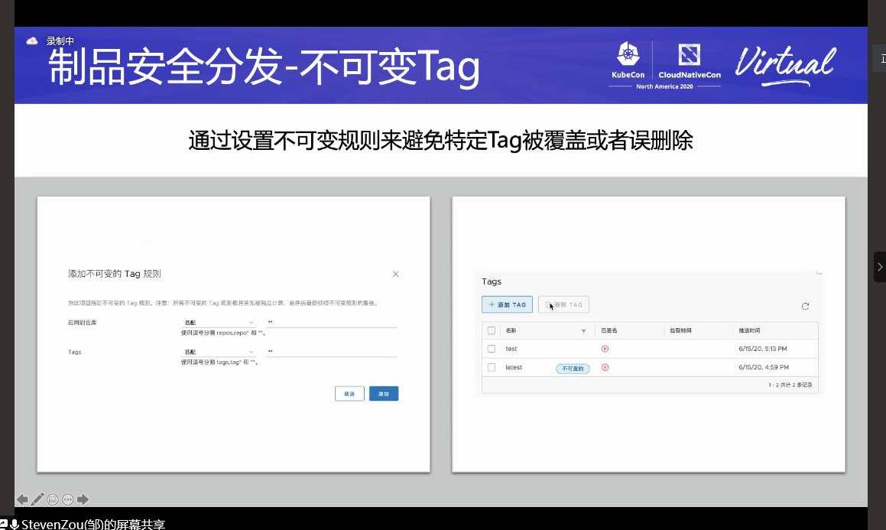Click the cloud recording icon

(x=32, y=41)
